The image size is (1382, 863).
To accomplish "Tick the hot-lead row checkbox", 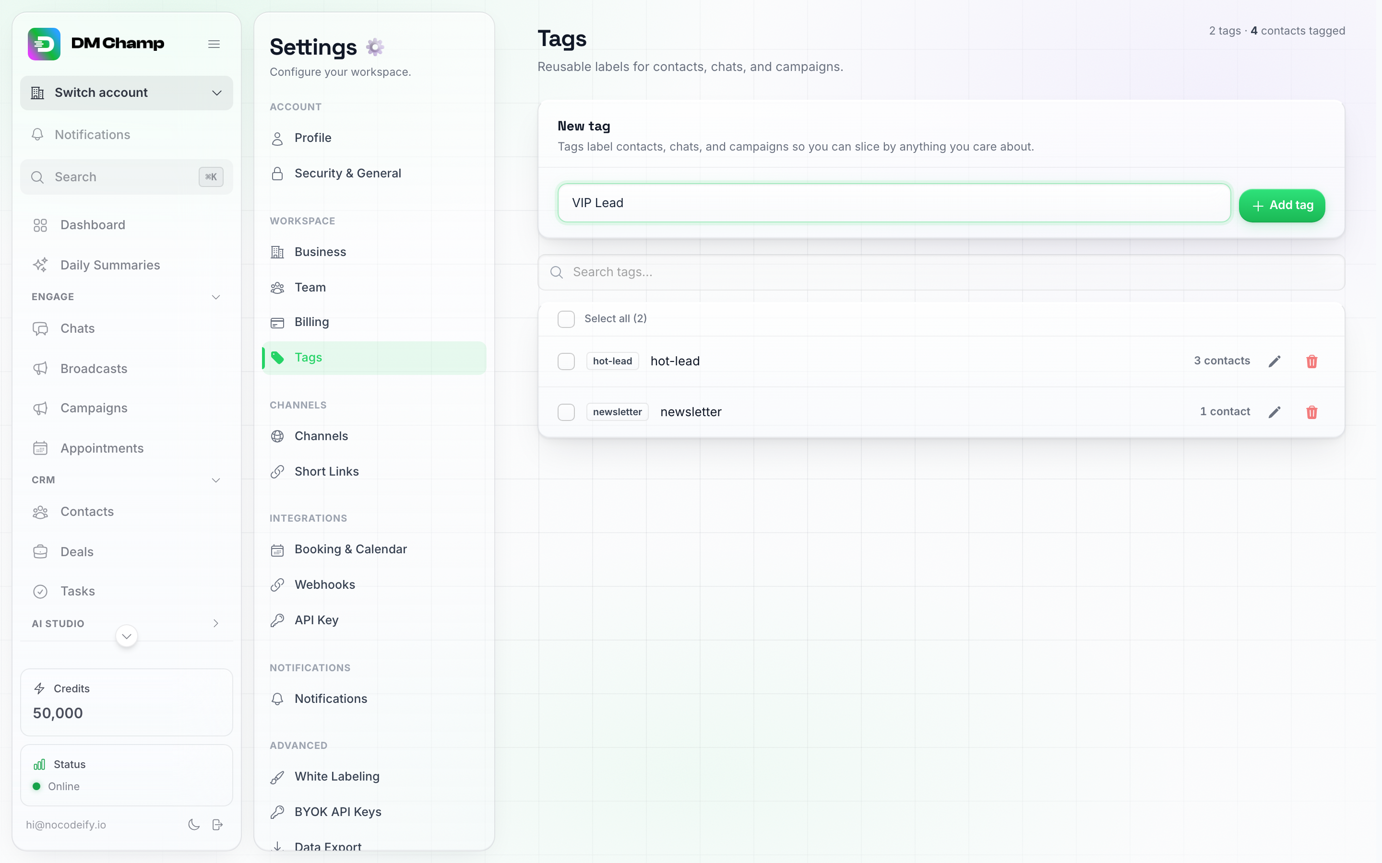I will tap(566, 362).
